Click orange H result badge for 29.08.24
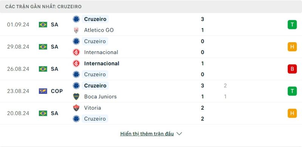This screenshot has width=302, height=147. pos(292,47)
